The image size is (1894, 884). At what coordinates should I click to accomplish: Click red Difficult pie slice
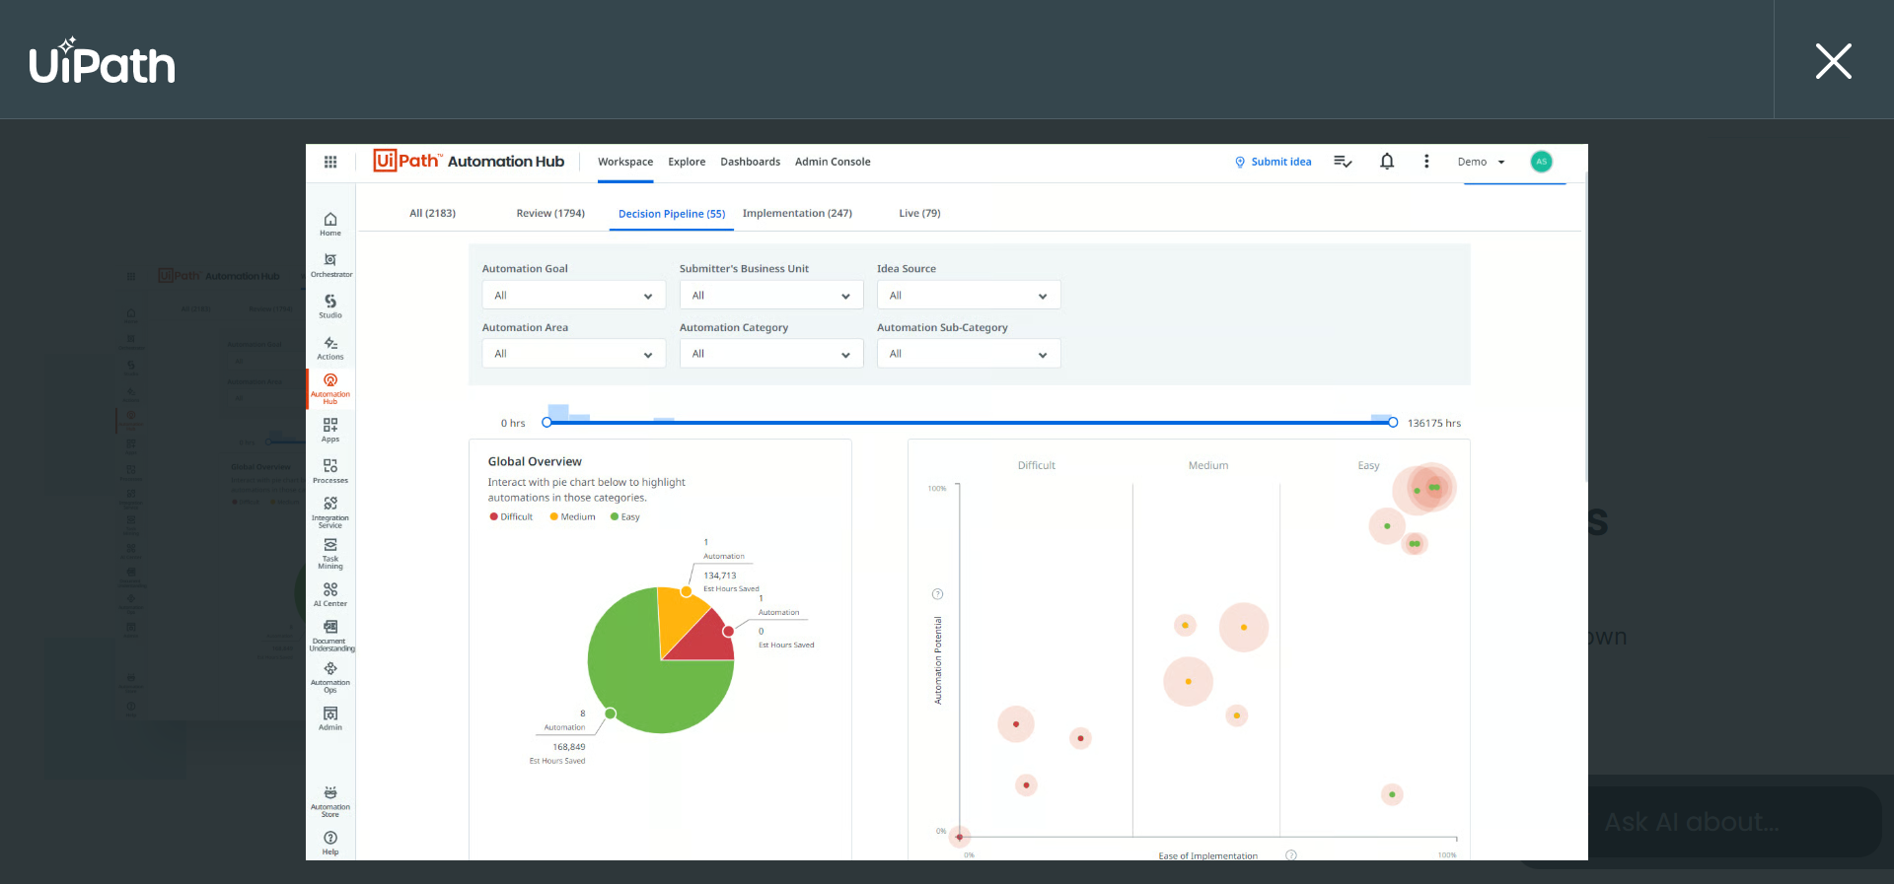pos(710,641)
